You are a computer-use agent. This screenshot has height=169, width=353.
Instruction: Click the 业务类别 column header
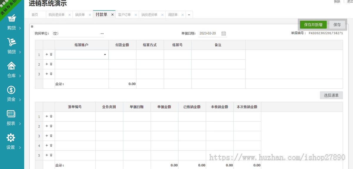click(x=109, y=107)
